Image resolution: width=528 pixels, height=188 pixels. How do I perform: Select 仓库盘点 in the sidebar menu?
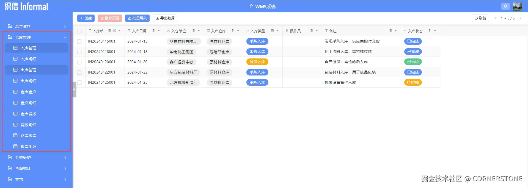[37, 92]
